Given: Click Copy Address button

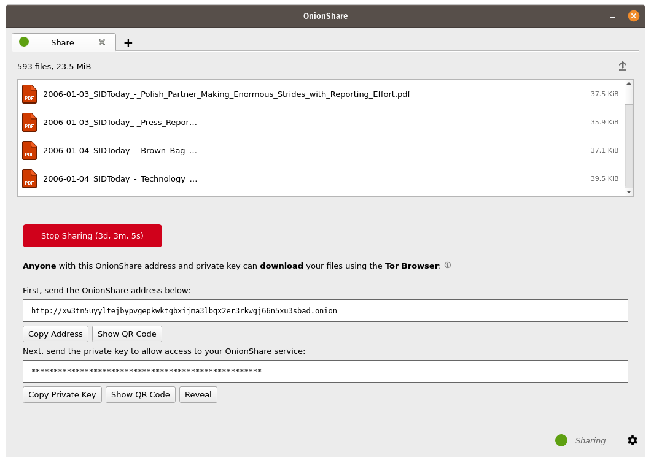Looking at the screenshot, I should 56,334.
